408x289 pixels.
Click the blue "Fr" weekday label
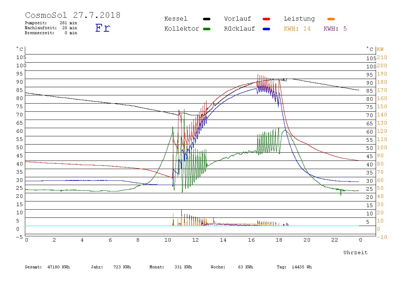[x=103, y=28]
